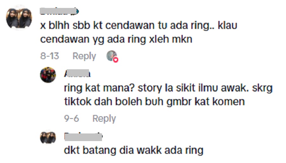Click the small creator-liked avatar beside first Reply
Viewport: 286px width, 163px height.
tap(112, 56)
